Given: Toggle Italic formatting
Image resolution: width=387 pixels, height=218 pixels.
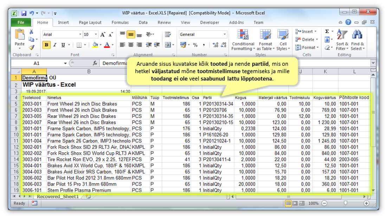Looking at the screenshot, I should [x=55, y=45].
